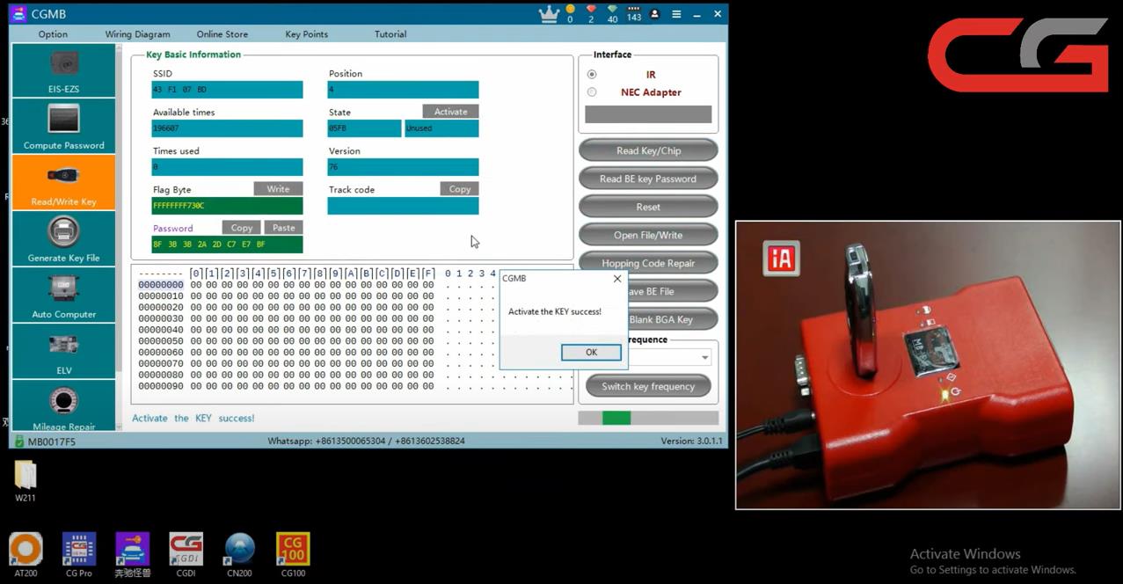1123x584 pixels.
Task: Click the green progress bar
Action: click(616, 418)
